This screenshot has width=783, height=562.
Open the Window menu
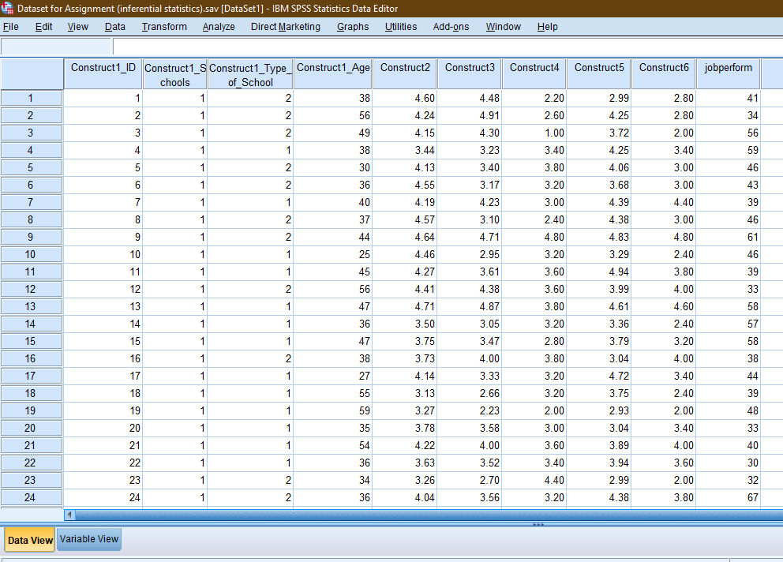point(503,26)
